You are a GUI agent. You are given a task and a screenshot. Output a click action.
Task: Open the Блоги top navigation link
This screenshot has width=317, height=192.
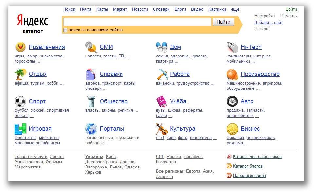point(180,9)
